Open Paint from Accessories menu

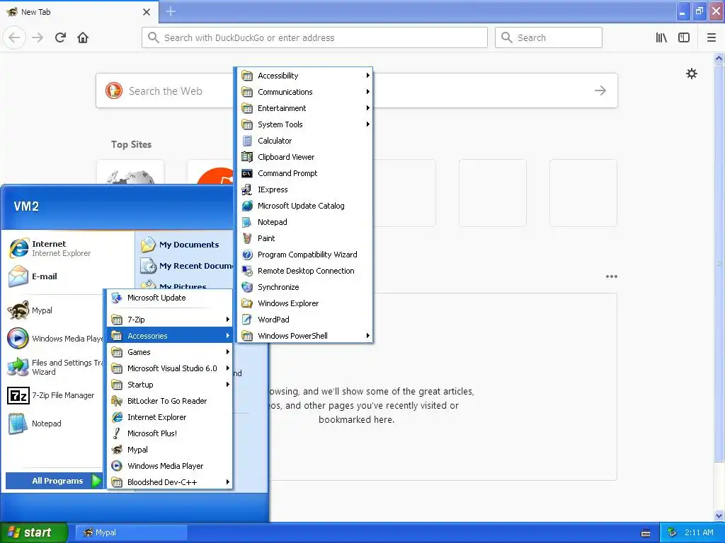click(x=304, y=238)
